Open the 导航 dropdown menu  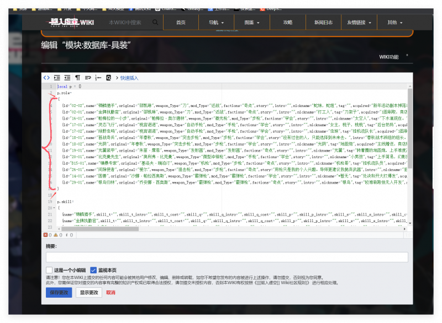(216, 23)
